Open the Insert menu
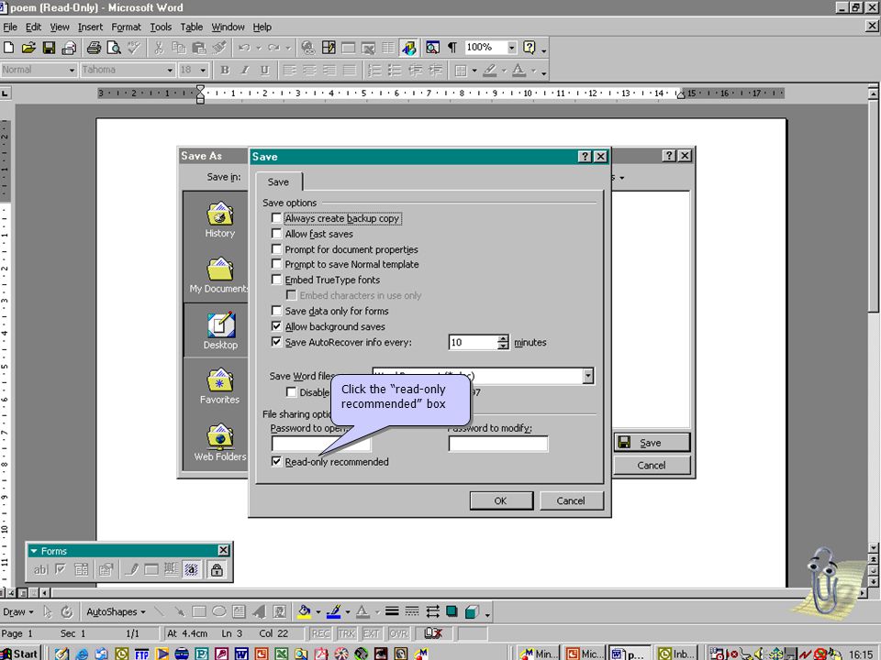The image size is (881, 660). [90, 27]
